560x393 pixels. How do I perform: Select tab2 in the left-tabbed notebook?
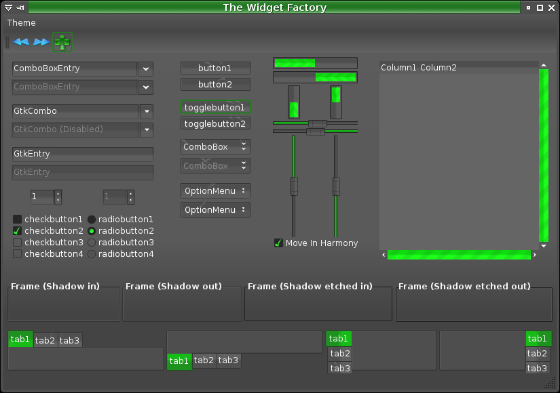click(x=340, y=354)
